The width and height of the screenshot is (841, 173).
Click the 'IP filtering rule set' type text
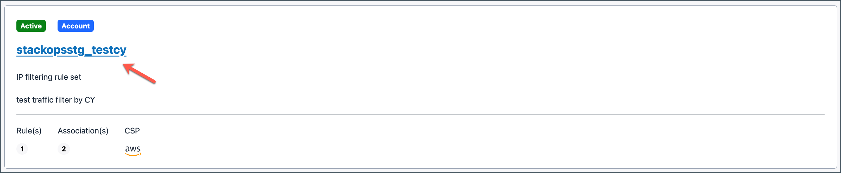[x=49, y=77]
